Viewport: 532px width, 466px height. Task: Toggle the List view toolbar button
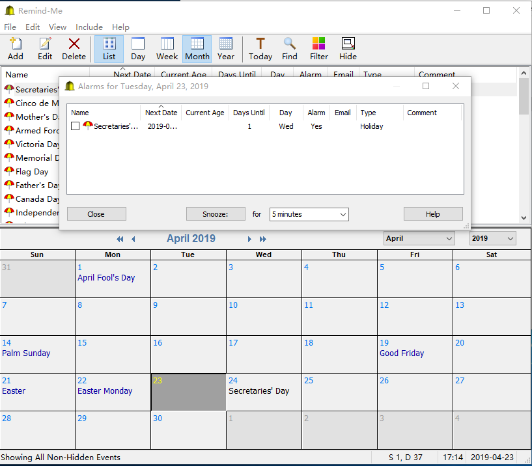coord(109,49)
